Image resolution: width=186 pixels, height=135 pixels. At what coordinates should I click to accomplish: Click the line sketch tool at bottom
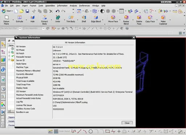pos(79,131)
